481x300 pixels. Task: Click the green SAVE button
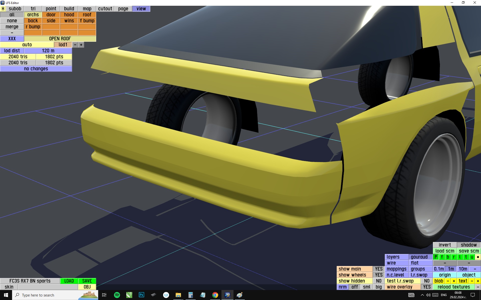(87, 281)
